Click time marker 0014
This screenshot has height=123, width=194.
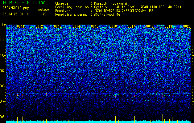pyautogui.click(x=76, y=26)
